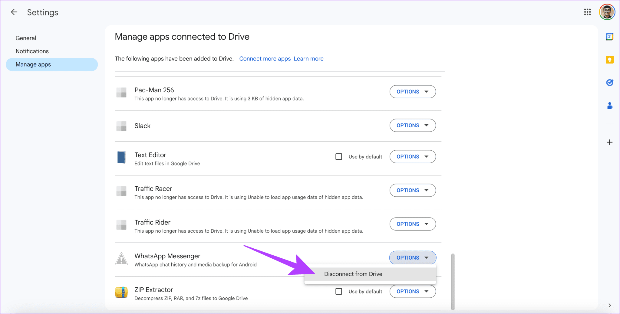
Task: Click the Text Editor app name
Action: (x=150, y=155)
